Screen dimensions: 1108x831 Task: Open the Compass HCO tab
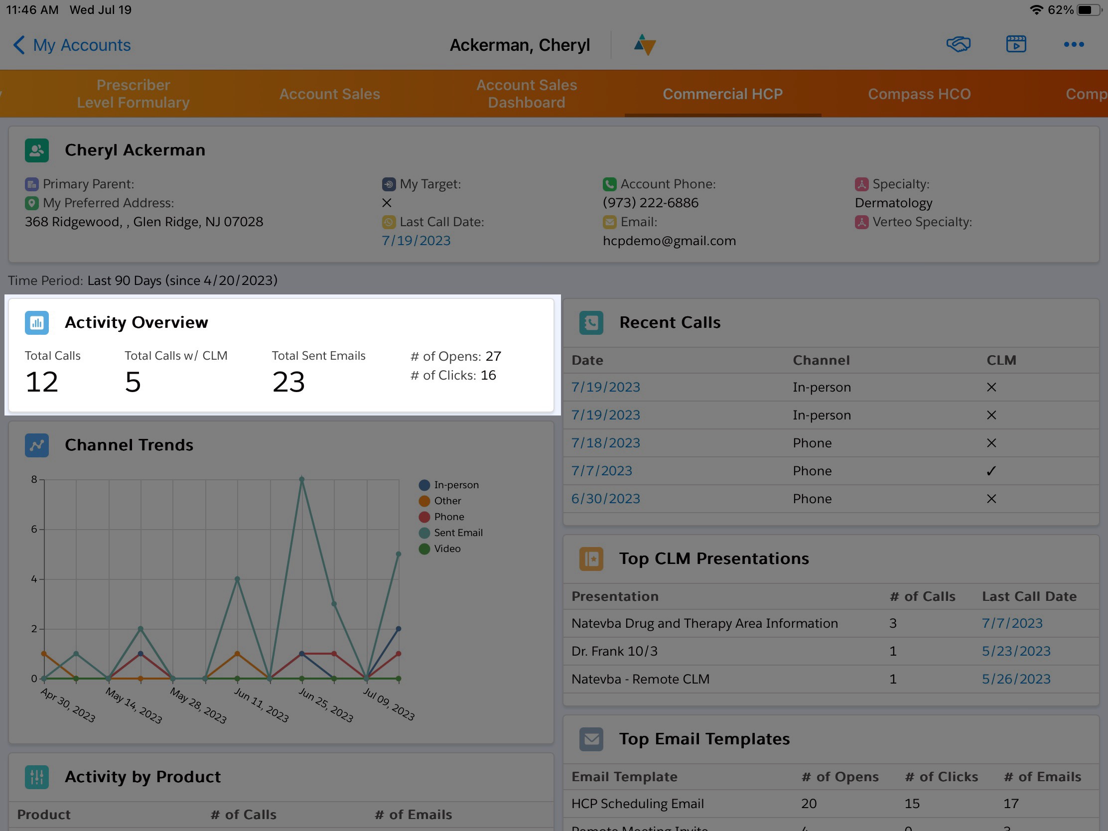[919, 94]
